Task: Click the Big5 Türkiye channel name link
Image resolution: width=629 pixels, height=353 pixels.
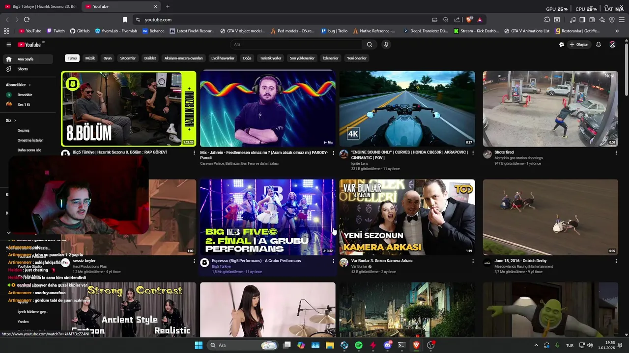Action: (221, 267)
